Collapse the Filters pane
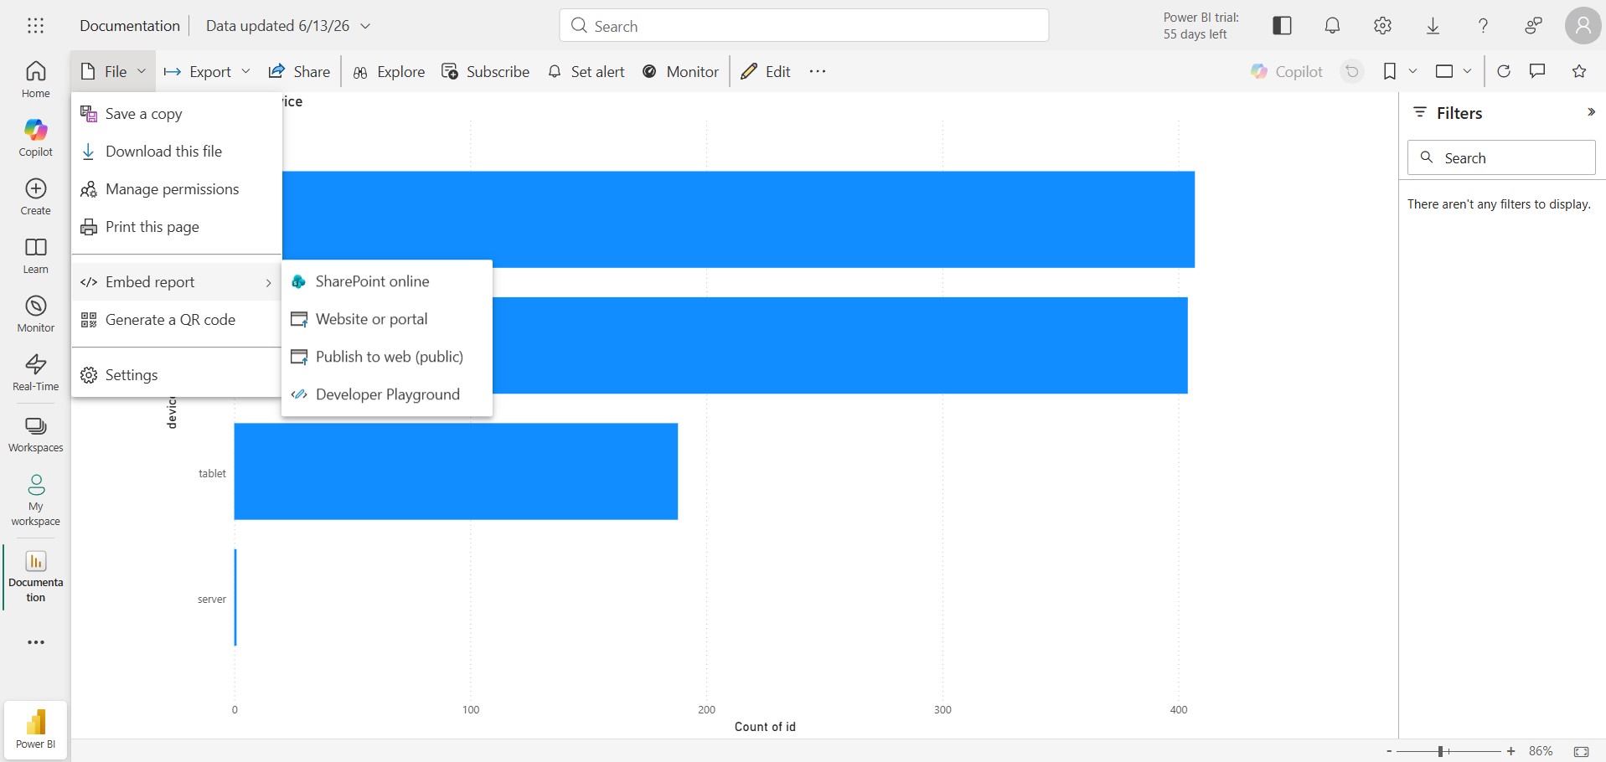The height and width of the screenshot is (762, 1606). point(1591,112)
